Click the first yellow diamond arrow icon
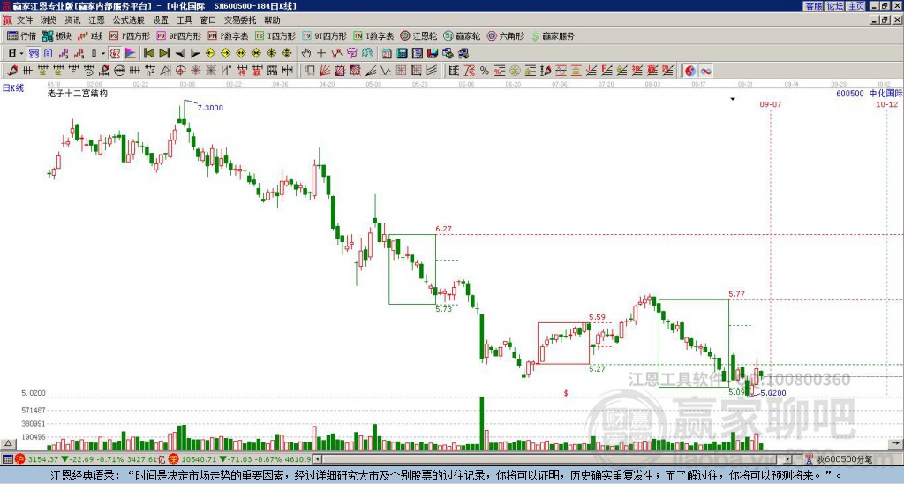Screen dimensions: 904x484 (x=210, y=53)
